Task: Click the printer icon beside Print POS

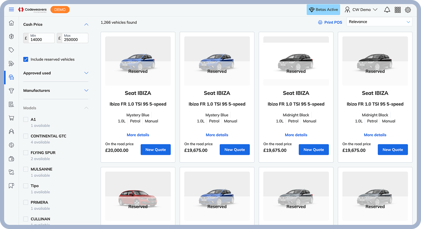Action: [x=320, y=22]
